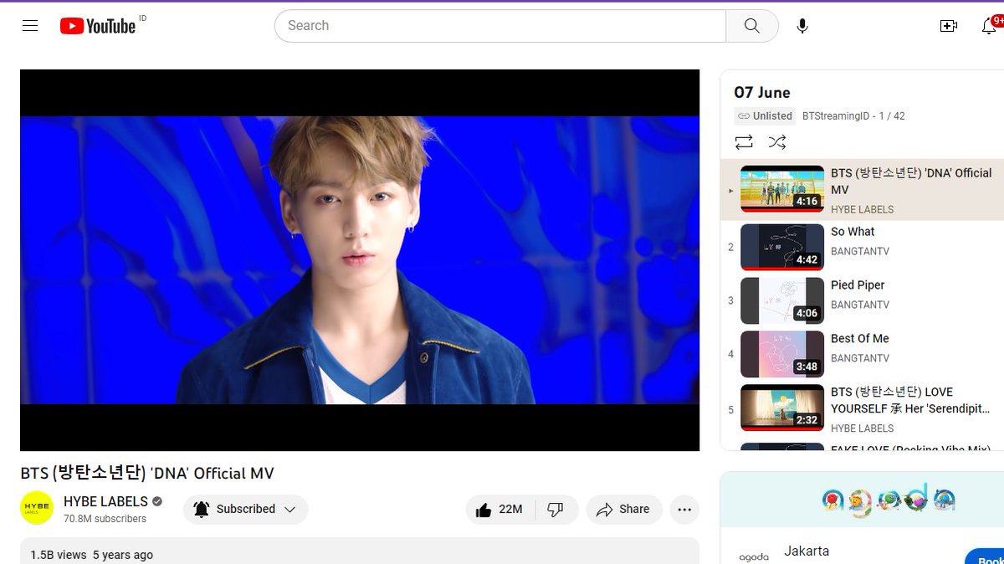Screen dimensions: 1004x564
Task: Open HYBE LABELS channel avatar
Action: 37,508
